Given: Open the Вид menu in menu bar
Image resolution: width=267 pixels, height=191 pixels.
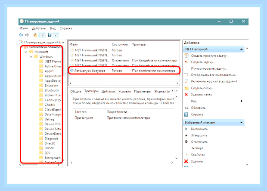Looking at the screenshot, I should (x=53, y=28).
